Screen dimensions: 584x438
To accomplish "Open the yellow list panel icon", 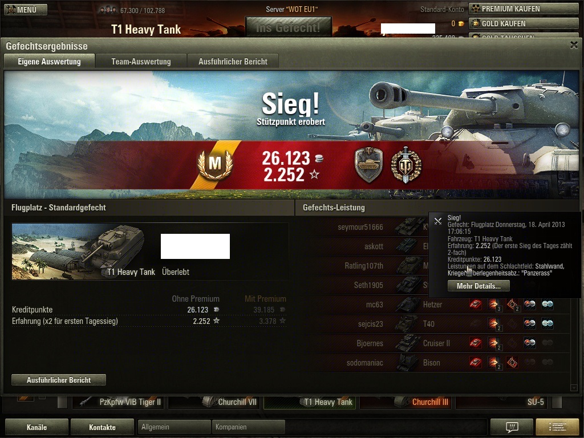I will click(557, 427).
